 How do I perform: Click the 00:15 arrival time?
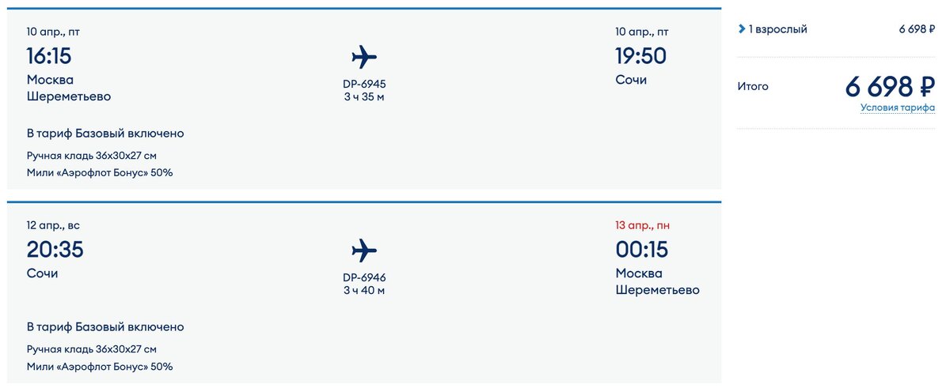(641, 250)
